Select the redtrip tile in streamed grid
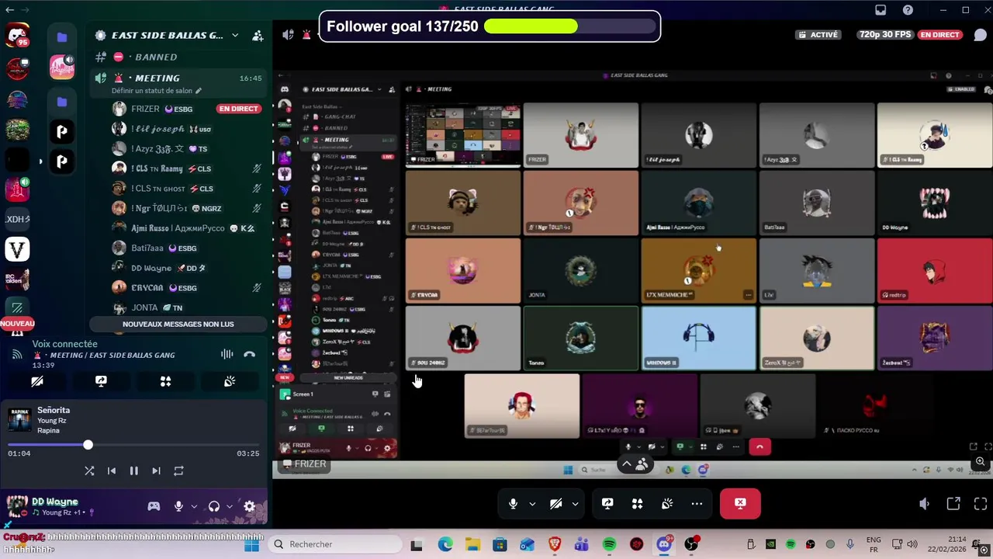Screen dimensions: 993x559 934,270
